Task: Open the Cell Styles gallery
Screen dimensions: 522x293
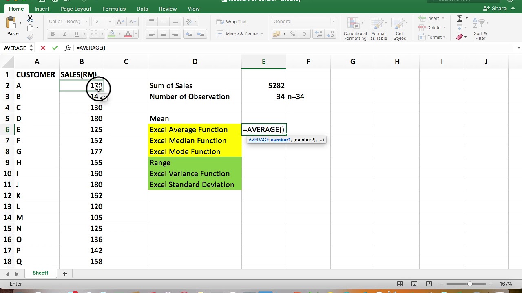Action: point(400,28)
